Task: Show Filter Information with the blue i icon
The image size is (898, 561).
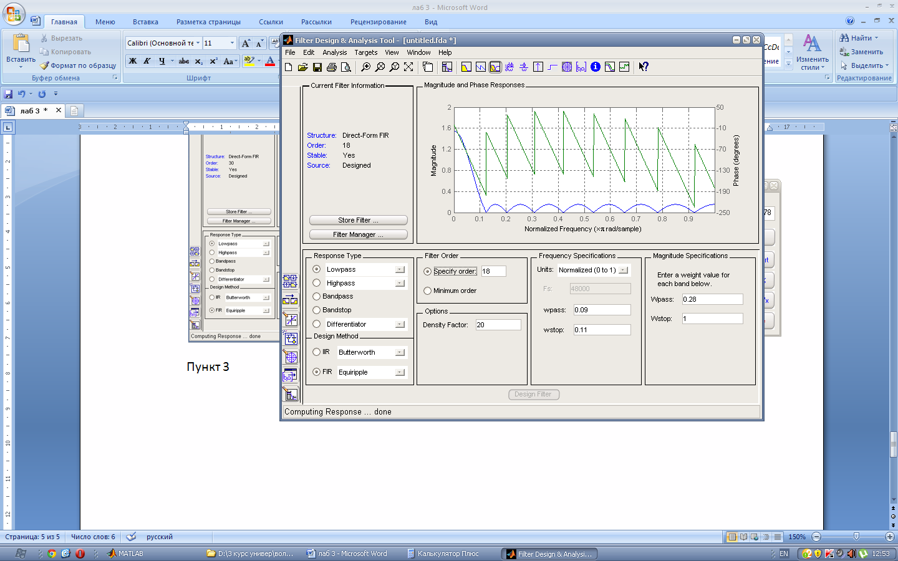Action: tap(596, 67)
